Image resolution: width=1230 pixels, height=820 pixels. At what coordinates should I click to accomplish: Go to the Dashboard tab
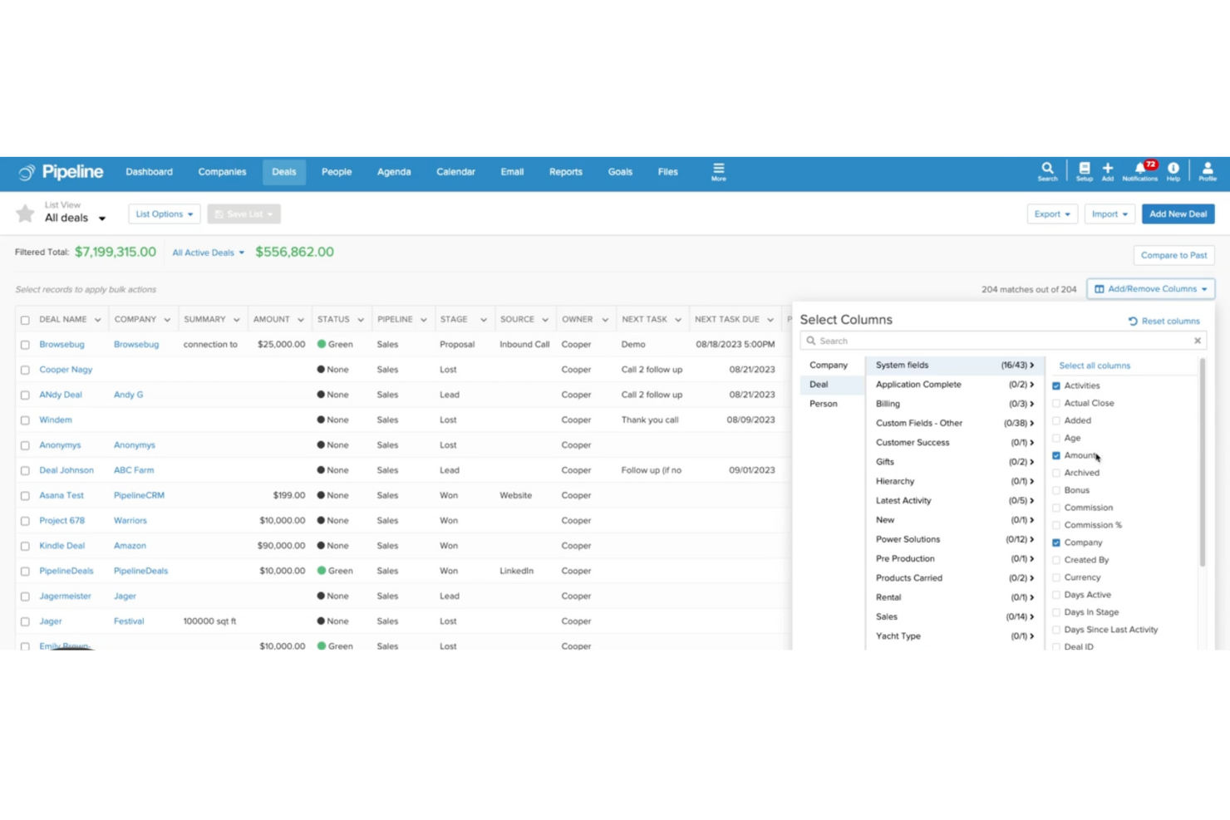[150, 172]
